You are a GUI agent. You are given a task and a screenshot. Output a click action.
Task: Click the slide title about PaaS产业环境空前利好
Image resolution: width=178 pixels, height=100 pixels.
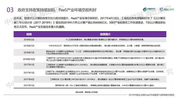pyautogui.click(x=57, y=10)
